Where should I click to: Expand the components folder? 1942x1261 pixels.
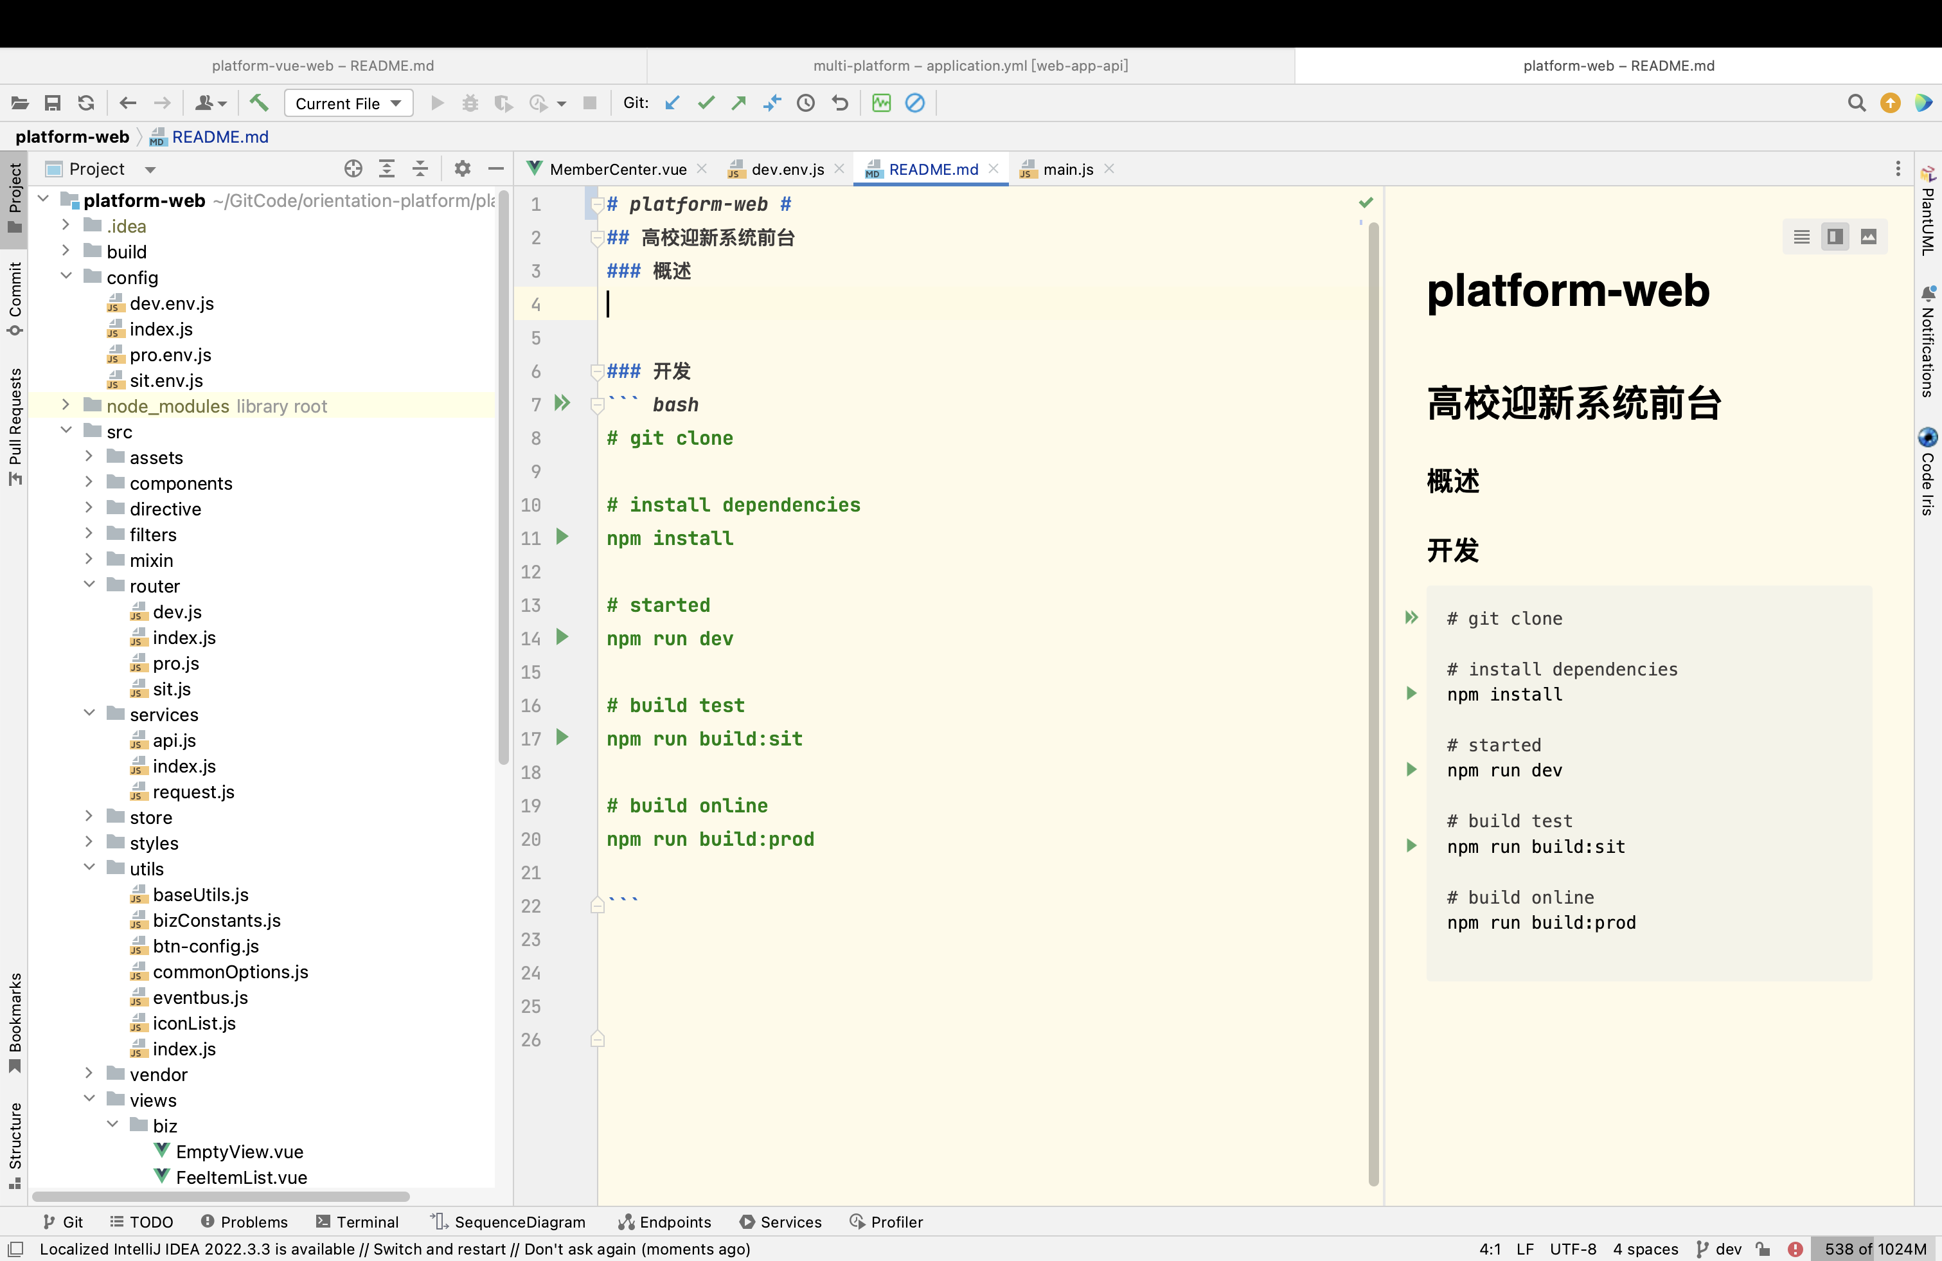tap(89, 481)
